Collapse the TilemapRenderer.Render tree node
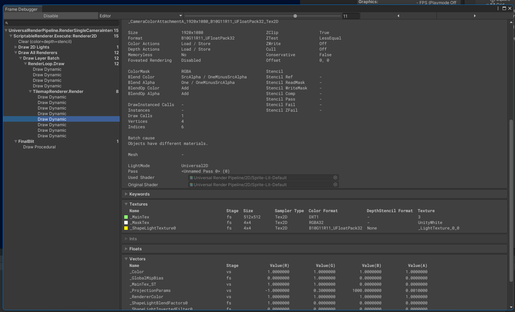 tap(30, 92)
